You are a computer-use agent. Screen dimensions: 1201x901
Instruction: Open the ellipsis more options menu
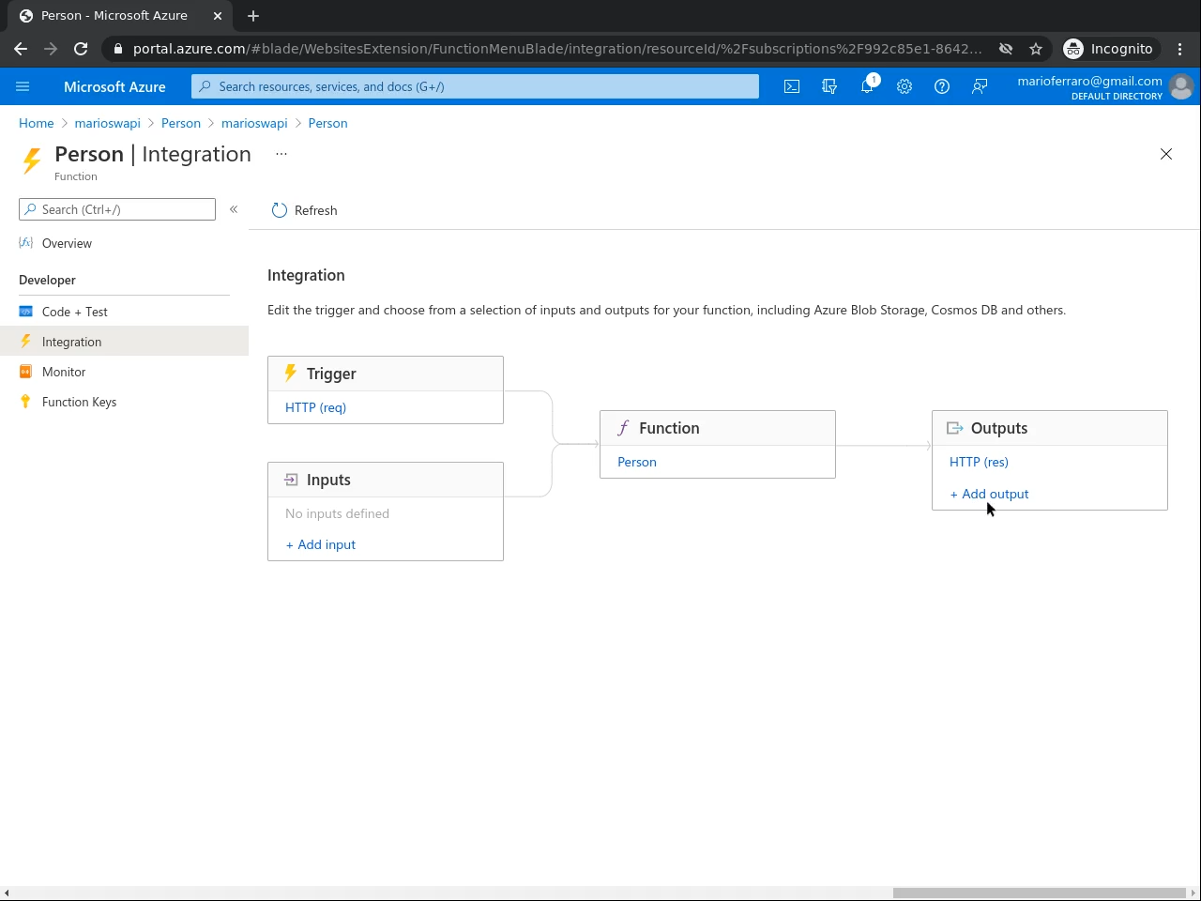pyautogui.click(x=281, y=154)
